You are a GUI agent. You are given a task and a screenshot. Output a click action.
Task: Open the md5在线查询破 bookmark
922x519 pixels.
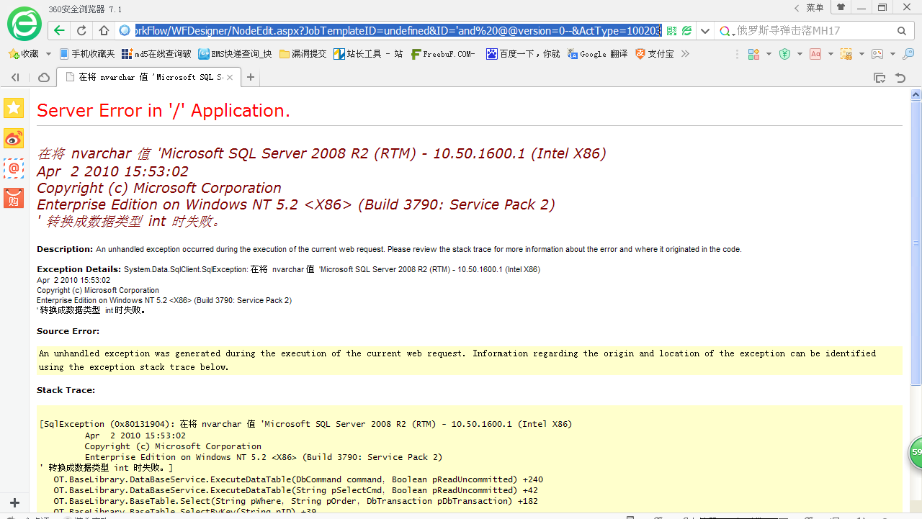[156, 54]
